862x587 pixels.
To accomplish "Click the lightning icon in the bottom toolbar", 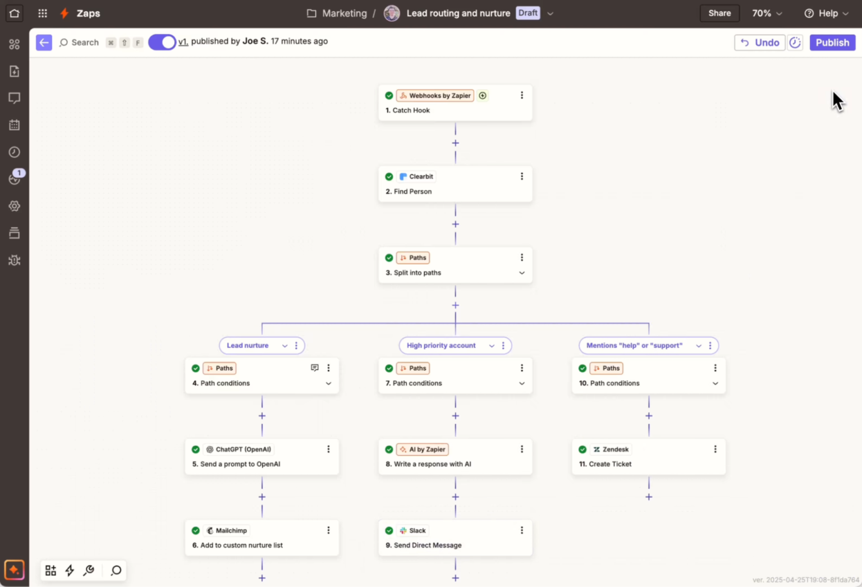I will click(x=69, y=570).
